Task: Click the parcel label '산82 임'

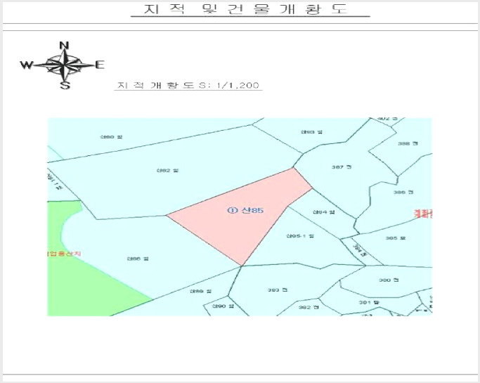Action: point(167,170)
